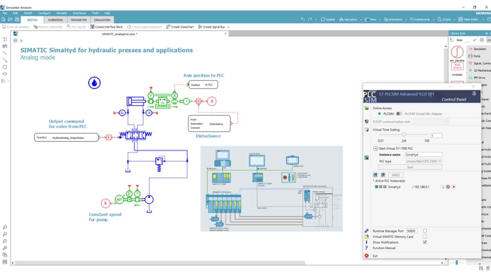Click Create interface block

pyautogui.click(x=107, y=27)
